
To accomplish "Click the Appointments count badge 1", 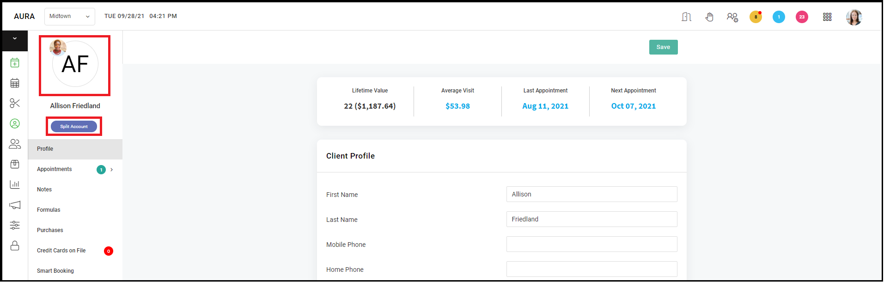I will point(101,170).
